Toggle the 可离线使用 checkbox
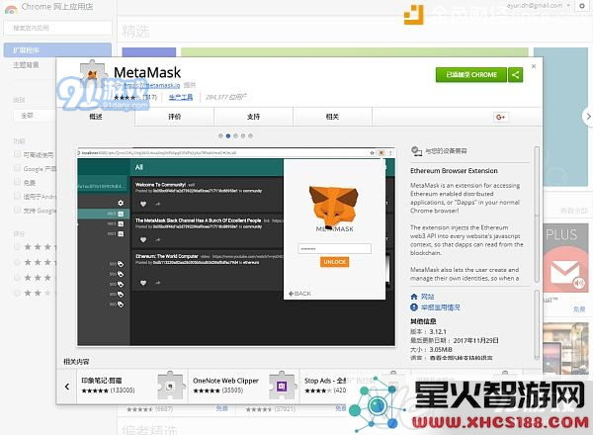The width and height of the screenshot is (593, 435). pos(17,154)
